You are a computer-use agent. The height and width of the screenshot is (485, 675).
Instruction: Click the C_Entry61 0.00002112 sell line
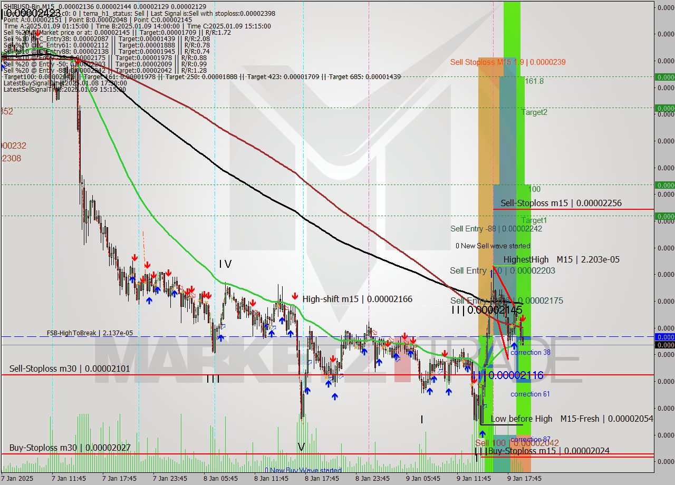click(x=107, y=45)
